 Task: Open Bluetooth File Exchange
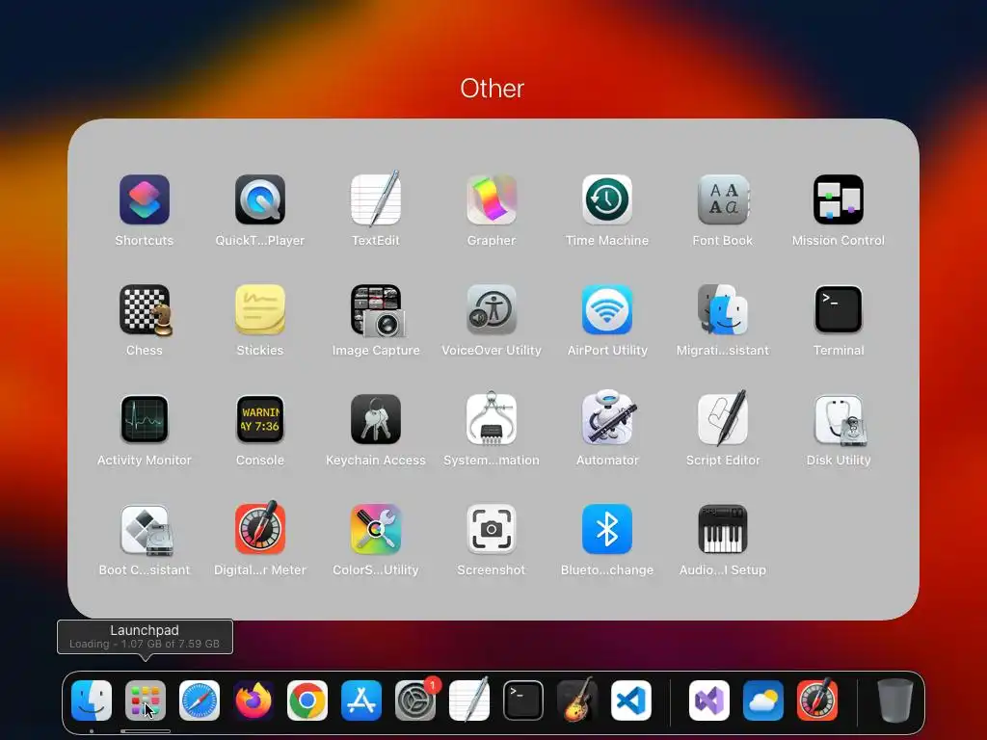pos(607,529)
